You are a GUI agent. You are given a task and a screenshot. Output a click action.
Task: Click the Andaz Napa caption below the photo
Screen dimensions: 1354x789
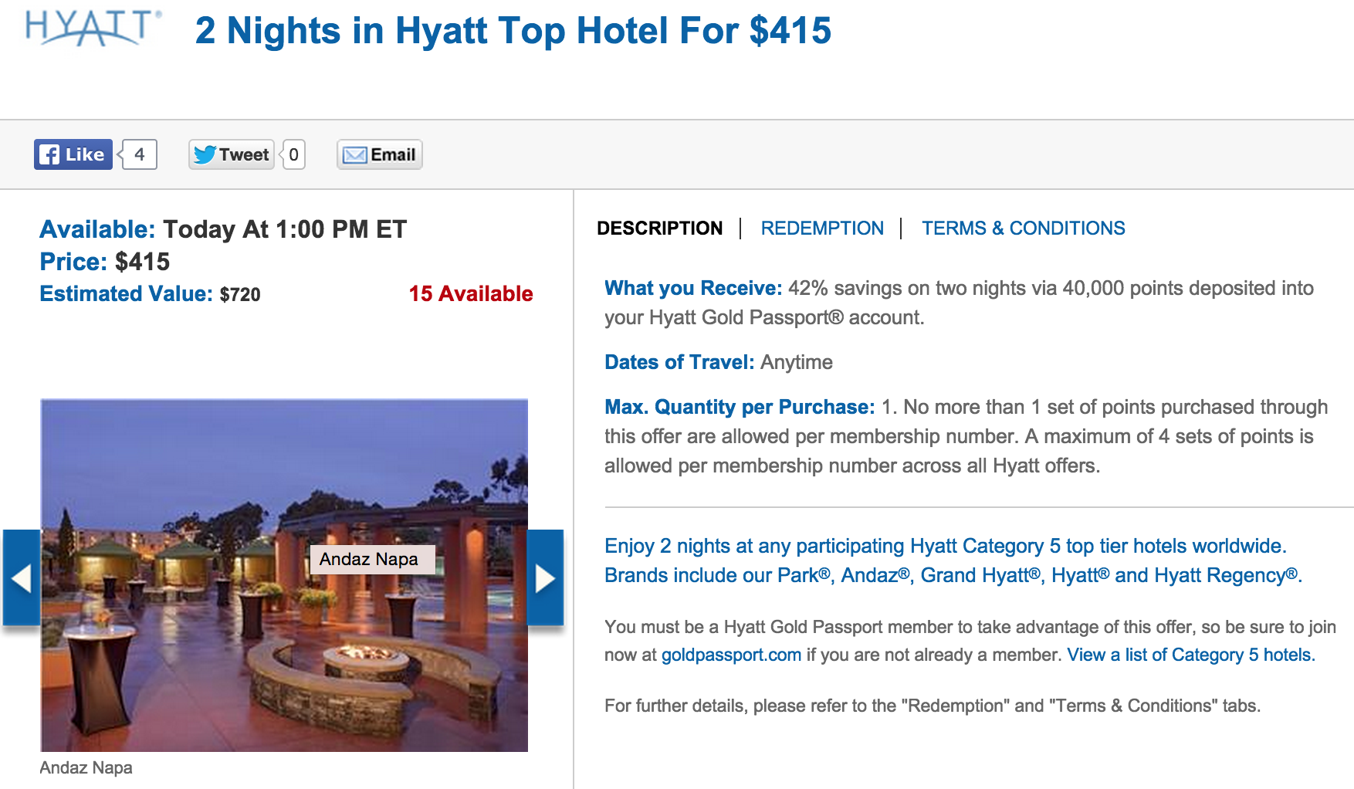point(86,767)
